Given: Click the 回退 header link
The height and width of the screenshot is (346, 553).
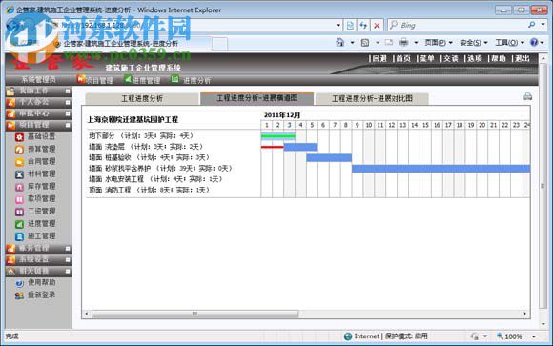Looking at the screenshot, I should 379,58.
